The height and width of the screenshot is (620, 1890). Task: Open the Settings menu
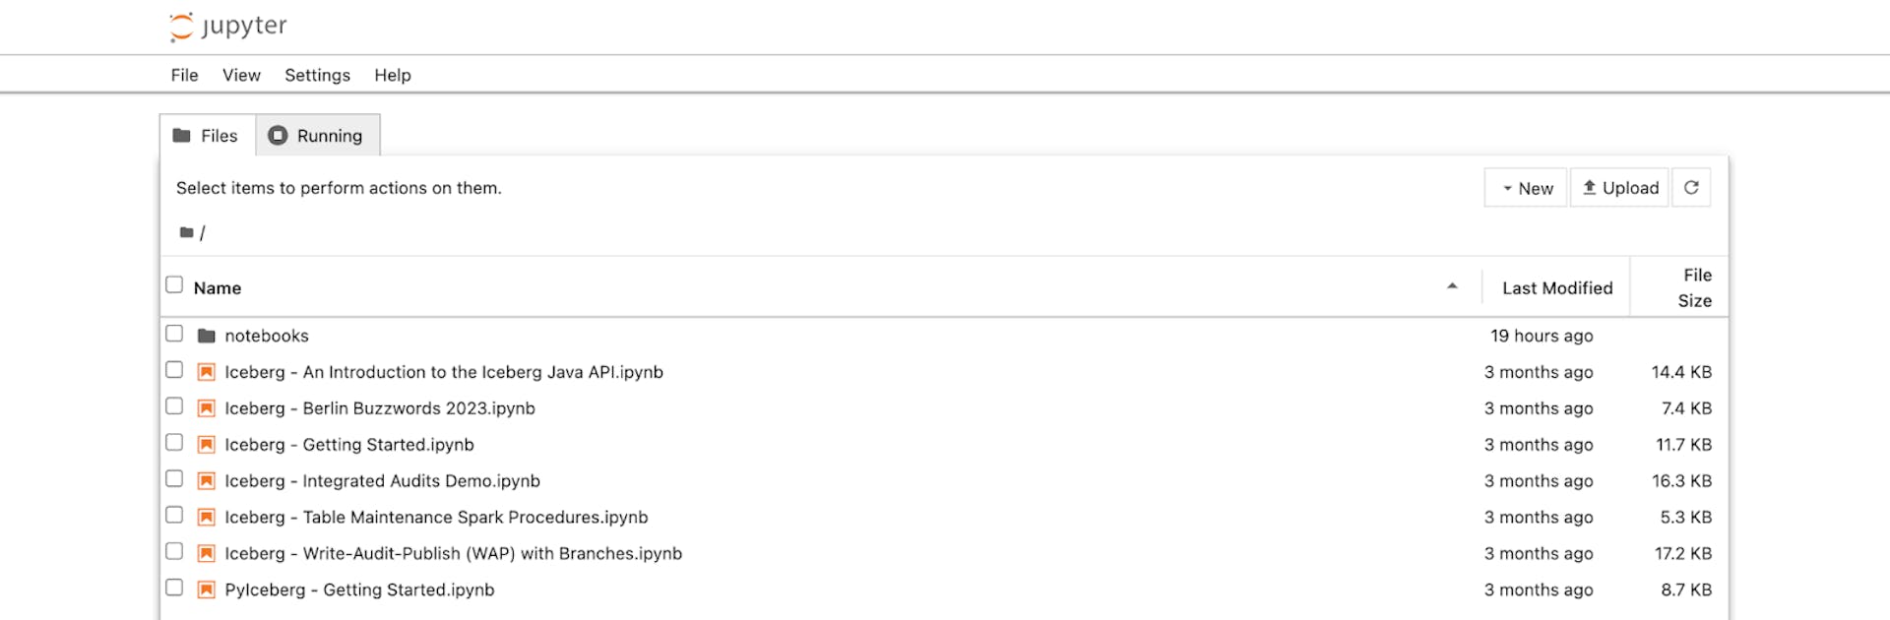pyautogui.click(x=317, y=75)
